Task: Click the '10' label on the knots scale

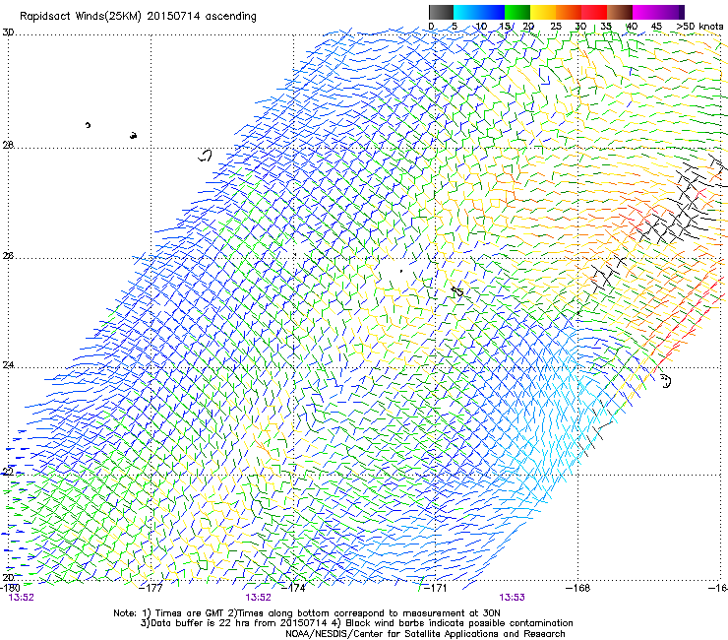Action: coord(481,27)
